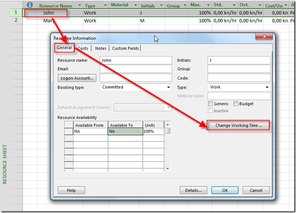Open the Type dropdown in dialog
296x213 pixels.
[x=267, y=87]
